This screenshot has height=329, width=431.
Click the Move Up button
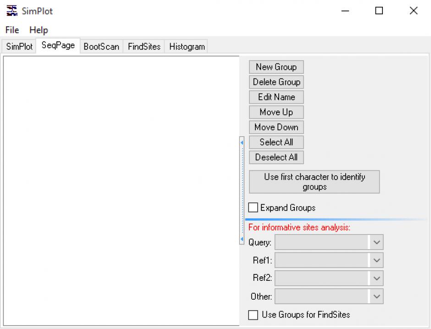tap(276, 112)
